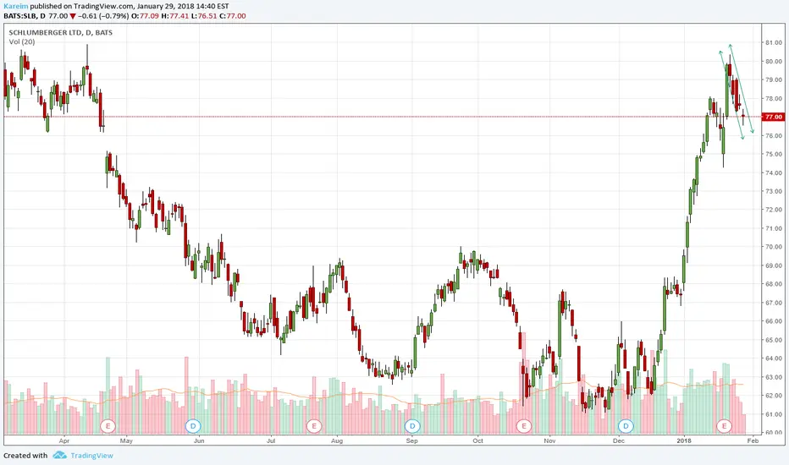Image resolution: width=789 pixels, height=465 pixels.
Task: Open the TradingView link in footer
Action: (91, 456)
